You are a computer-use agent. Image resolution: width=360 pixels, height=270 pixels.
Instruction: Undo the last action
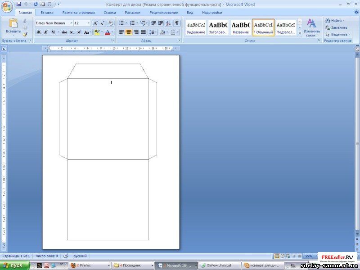26,4
